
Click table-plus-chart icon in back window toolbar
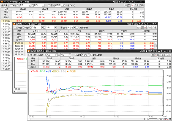(129, 5)
